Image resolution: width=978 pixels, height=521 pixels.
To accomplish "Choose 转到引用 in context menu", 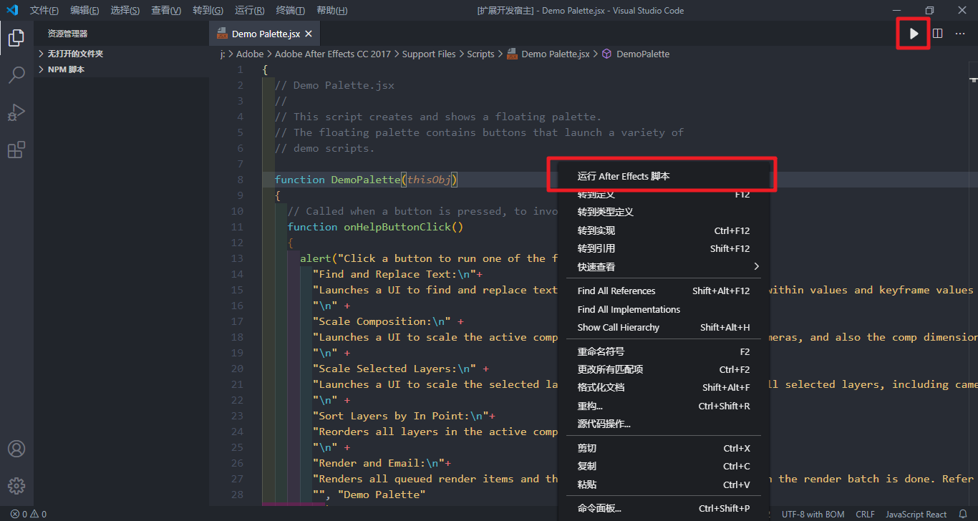I will click(x=664, y=248).
